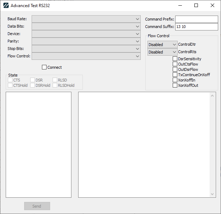
Task: Open the ControlDtr dropdown
Action: pyautogui.click(x=162, y=45)
